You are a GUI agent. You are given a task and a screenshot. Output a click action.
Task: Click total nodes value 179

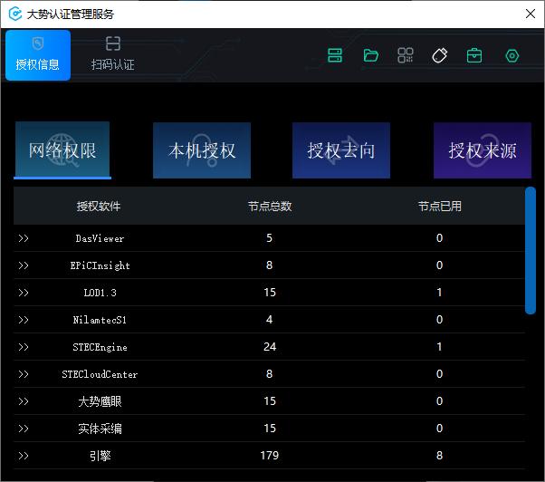[270, 456]
